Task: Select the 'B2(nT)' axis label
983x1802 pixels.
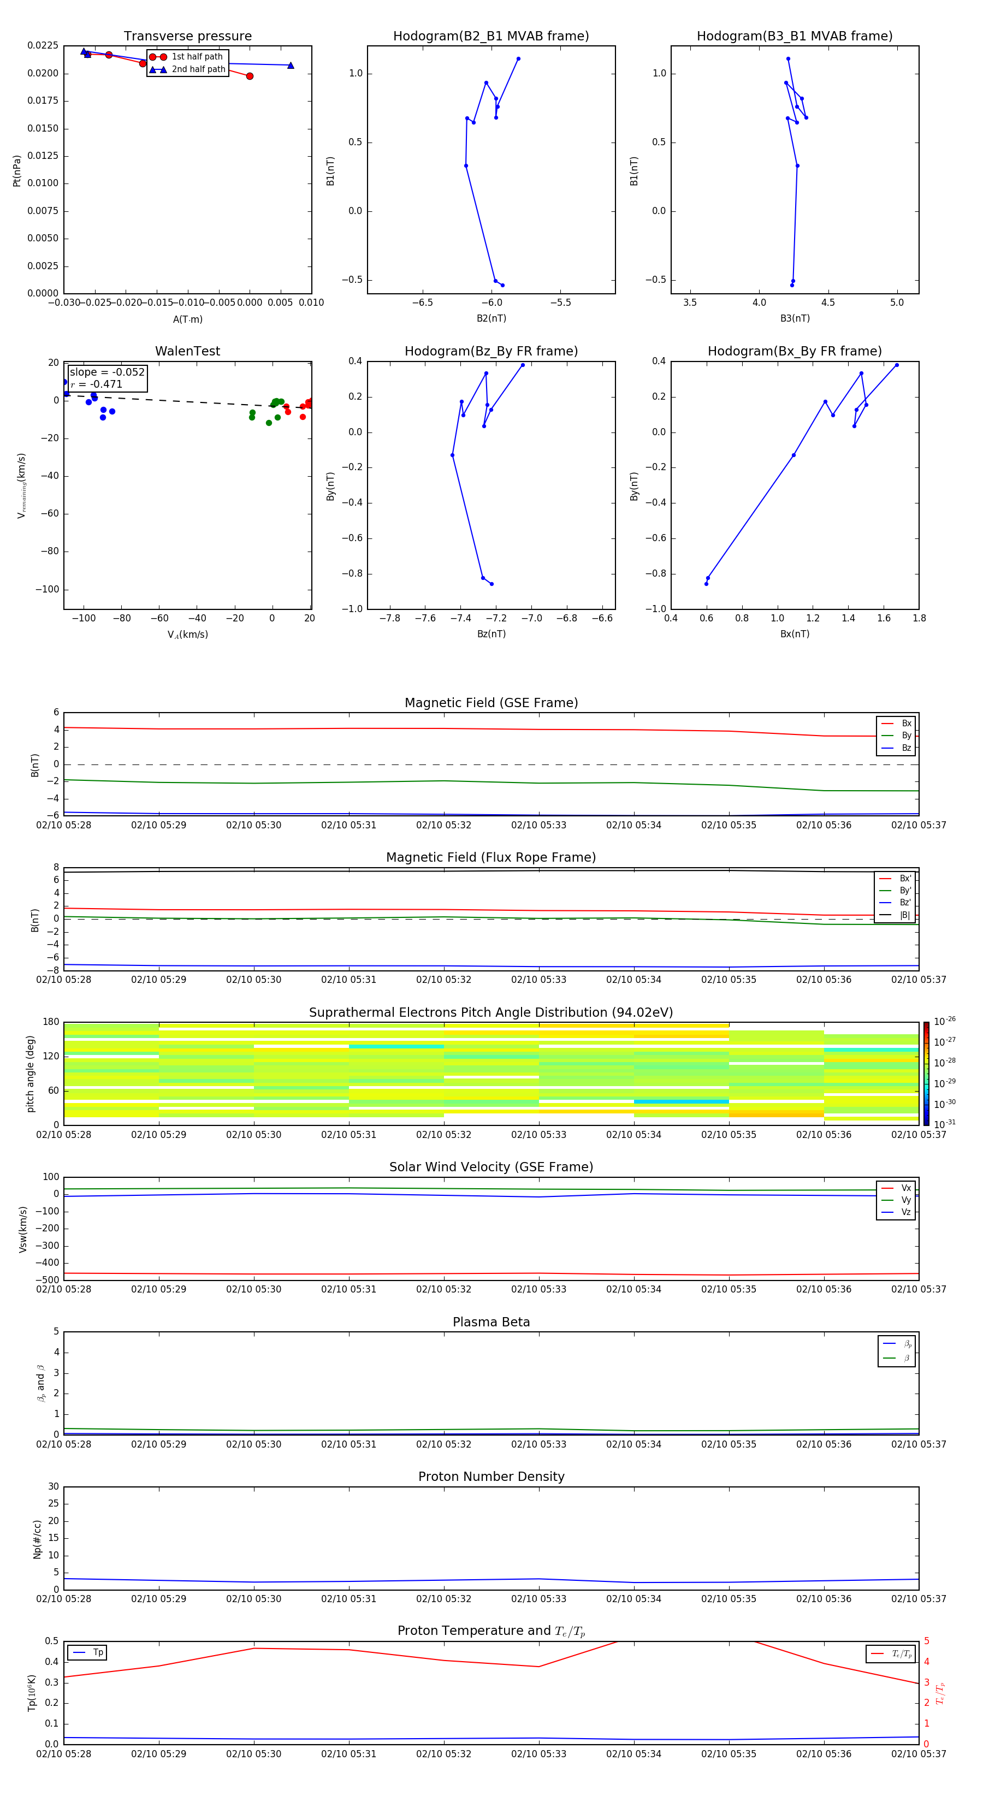Action: pyautogui.click(x=491, y=318)
